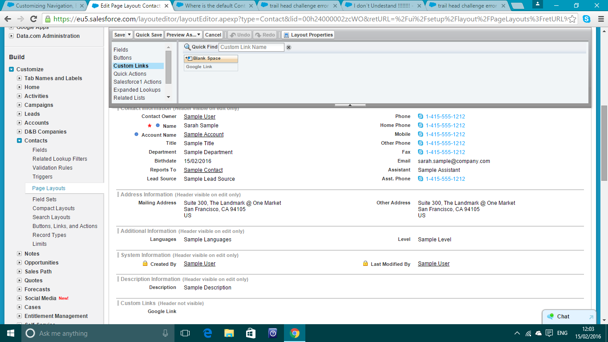Bookmark this page with the star icon

tap(572, 19)
